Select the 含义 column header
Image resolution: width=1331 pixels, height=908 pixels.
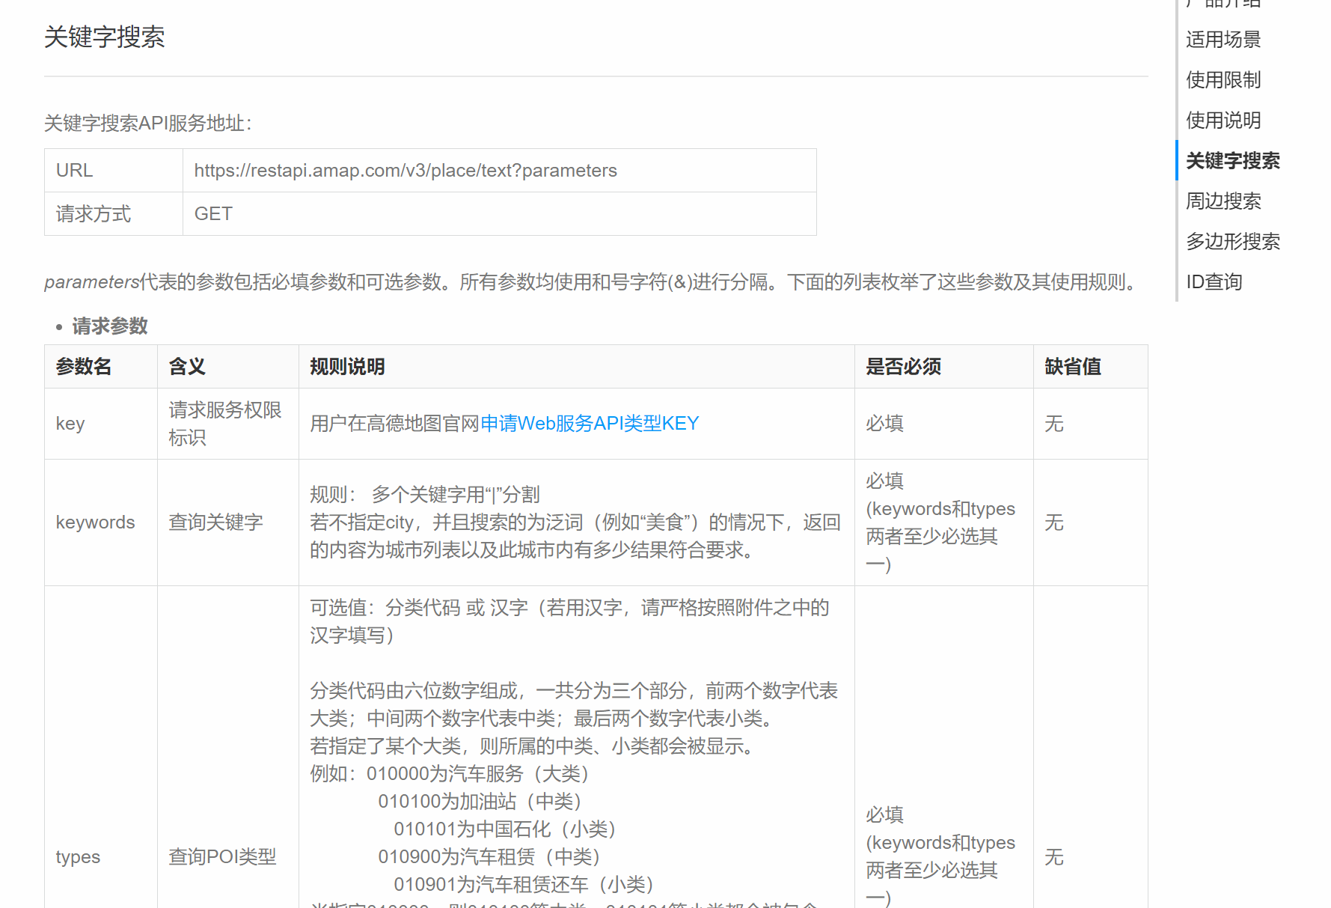(x=228, y=367)
